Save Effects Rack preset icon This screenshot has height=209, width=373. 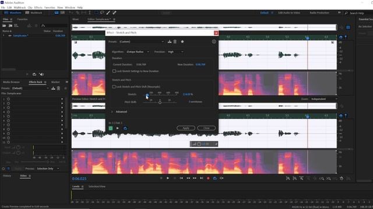(53, 88)
